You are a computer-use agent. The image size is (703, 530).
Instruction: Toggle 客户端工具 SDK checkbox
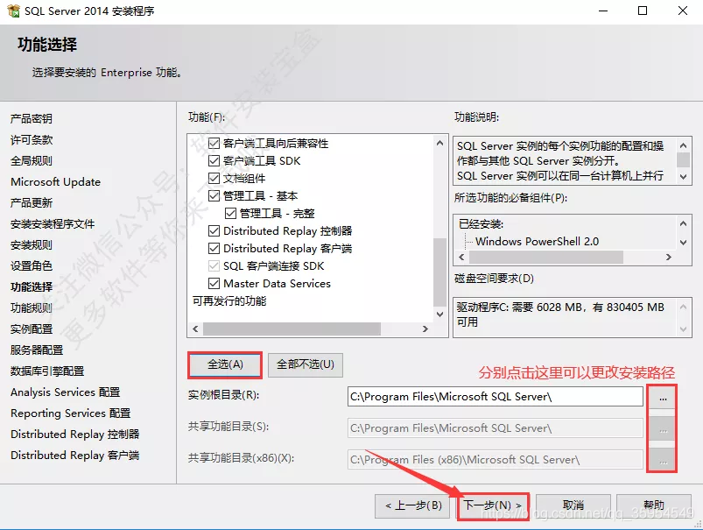214,161
